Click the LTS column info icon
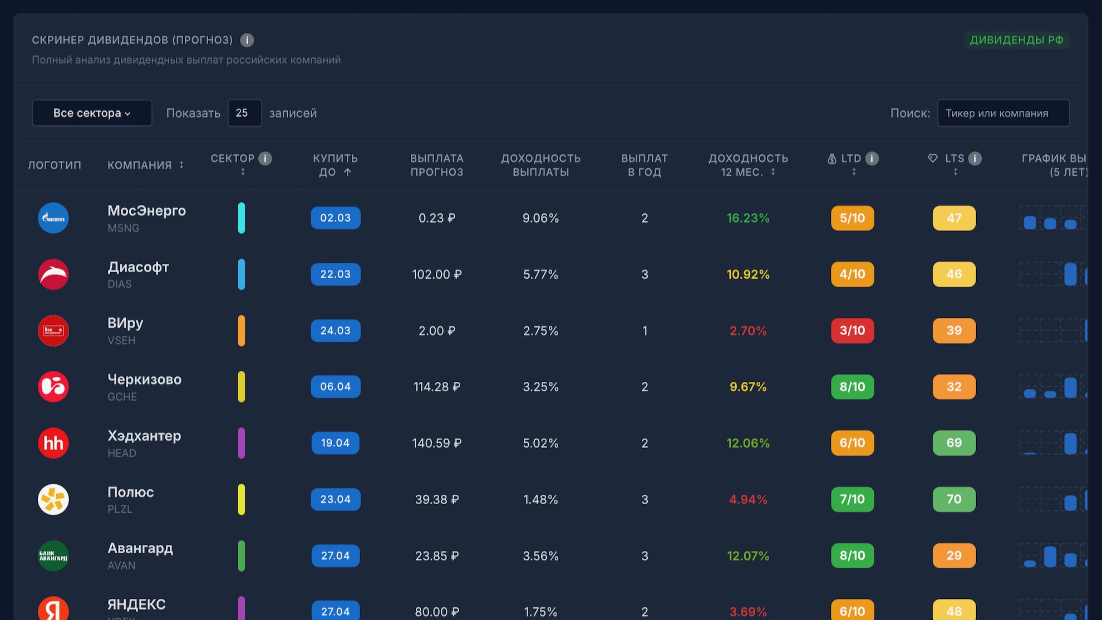The image size is (1102, 620). click(975, 159)
